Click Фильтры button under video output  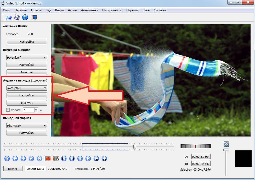pyautogui.click(x=27, y=72)
